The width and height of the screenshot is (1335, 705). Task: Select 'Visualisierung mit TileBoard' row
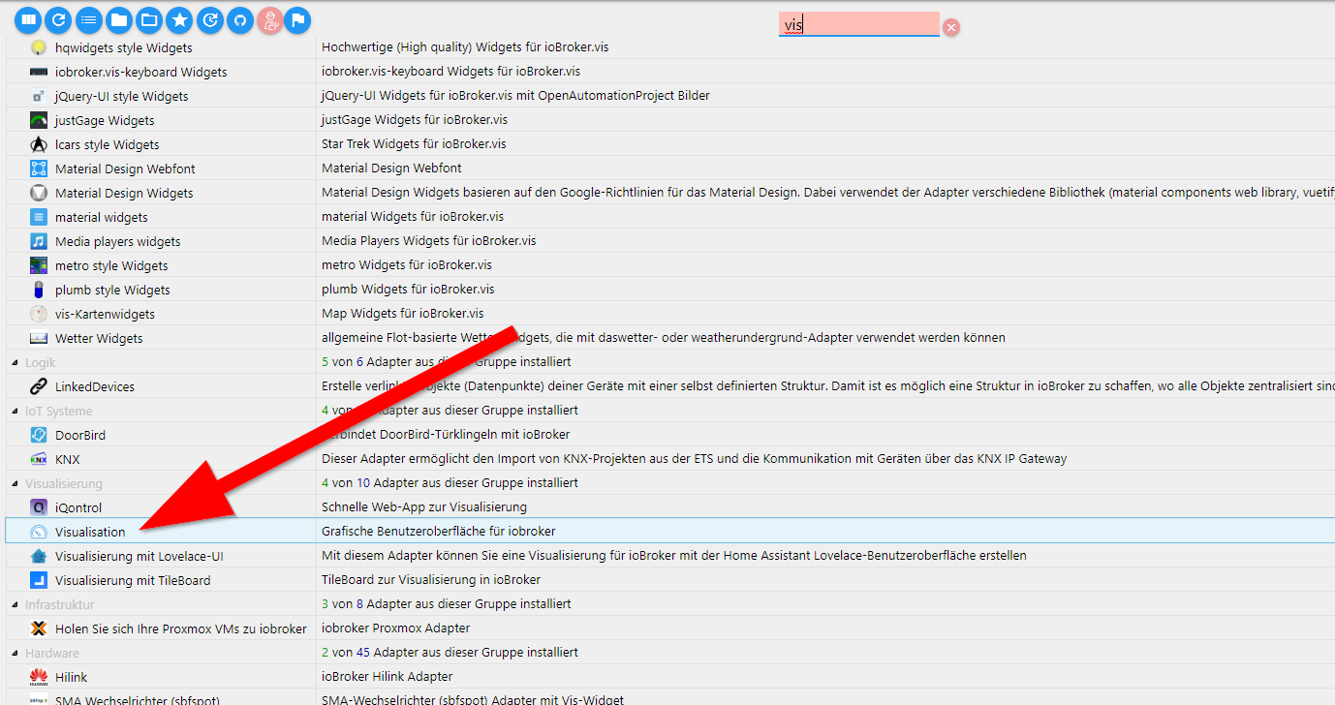pyautogui.click(x=669, y=580)
